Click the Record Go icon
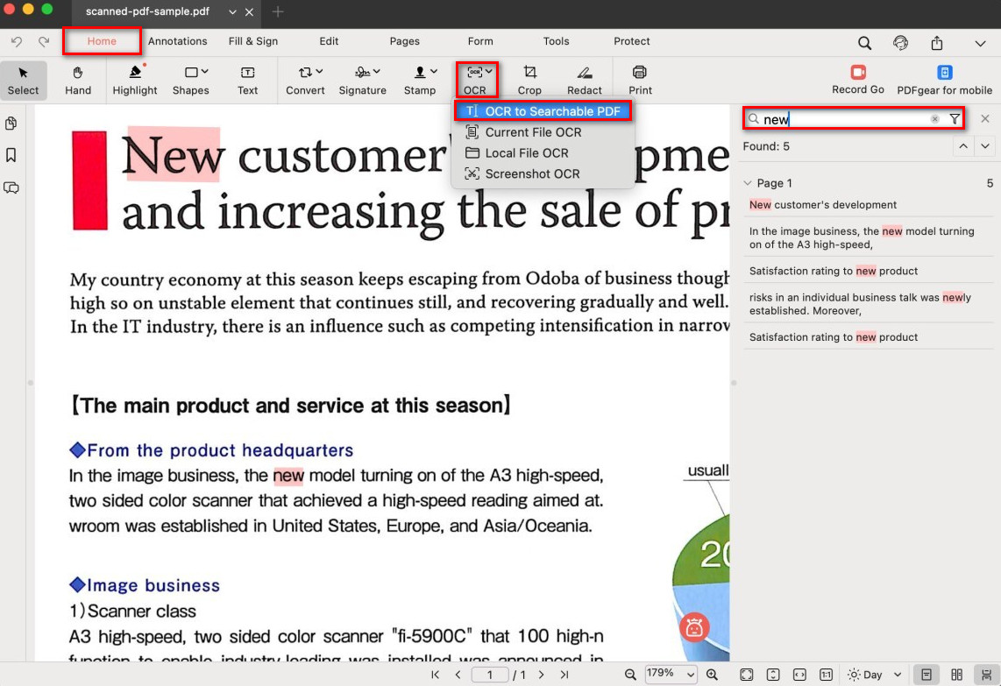Screen dimensions: 1001x686 coord(857,73)
